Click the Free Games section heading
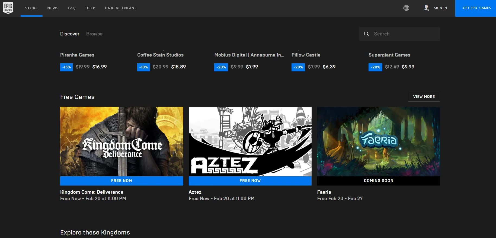Image resolution: width=496 pixels, height=238 pixels. pyautogui.click(x=77, y=97)
